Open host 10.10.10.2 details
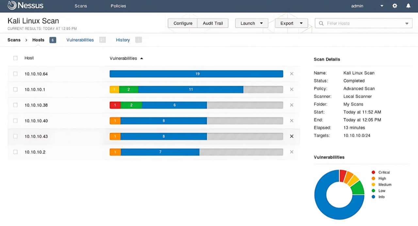The image size is (418, 226). (x=35, y=152)
